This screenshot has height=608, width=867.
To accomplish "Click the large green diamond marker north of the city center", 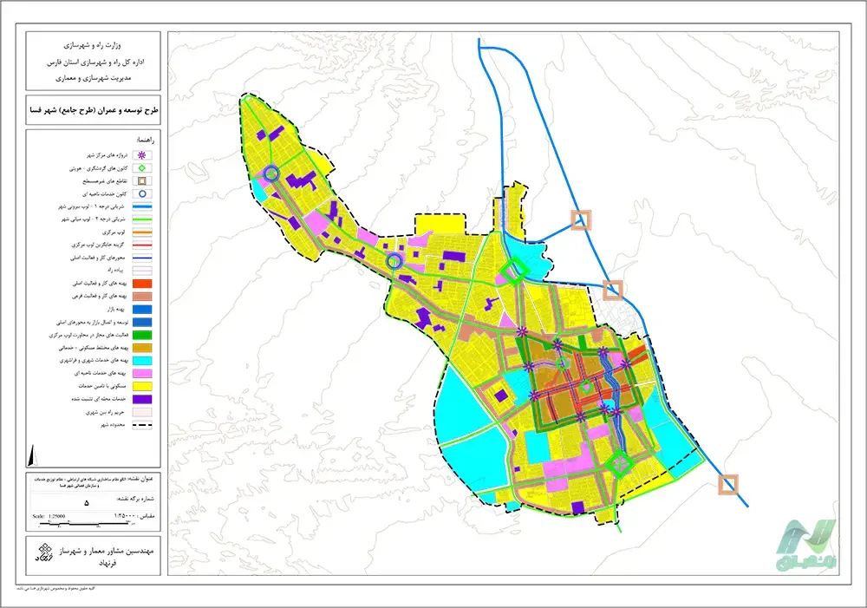I will (x=514, y=272).
